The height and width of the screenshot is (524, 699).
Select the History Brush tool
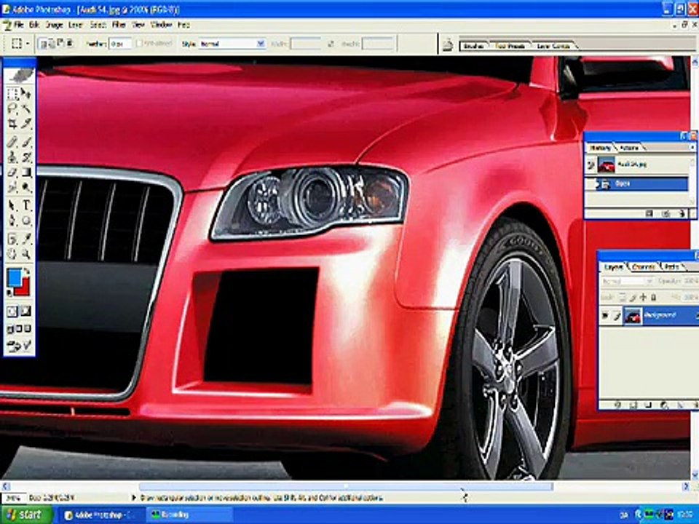26,157
